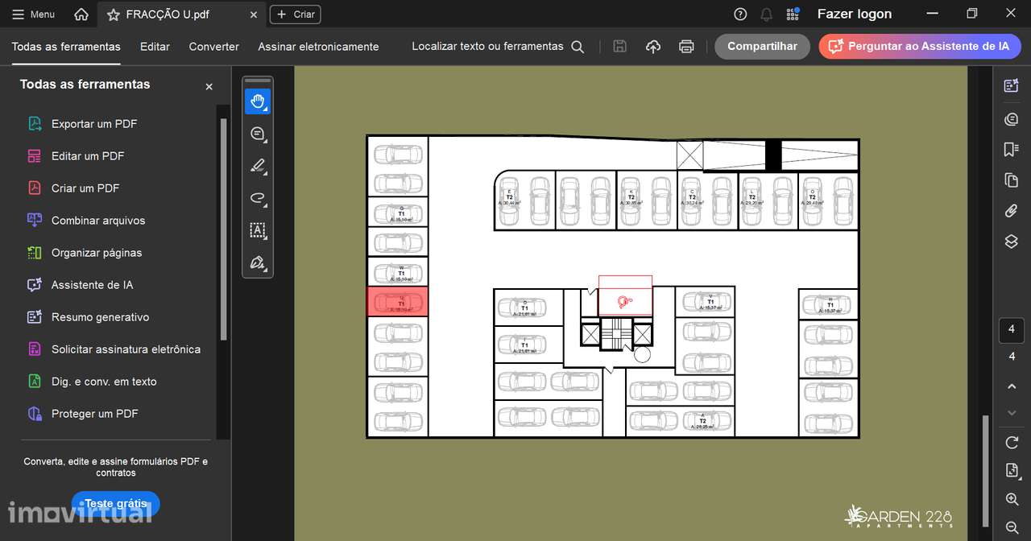1031x541 pixels.
Task: Open the Bookmarks panel in right rail
Action: (1012, 150)
